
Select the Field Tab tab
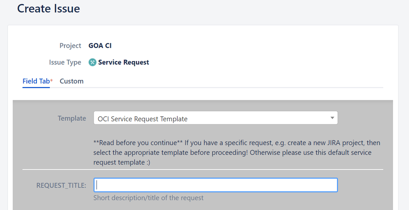(x=36, y=81)
